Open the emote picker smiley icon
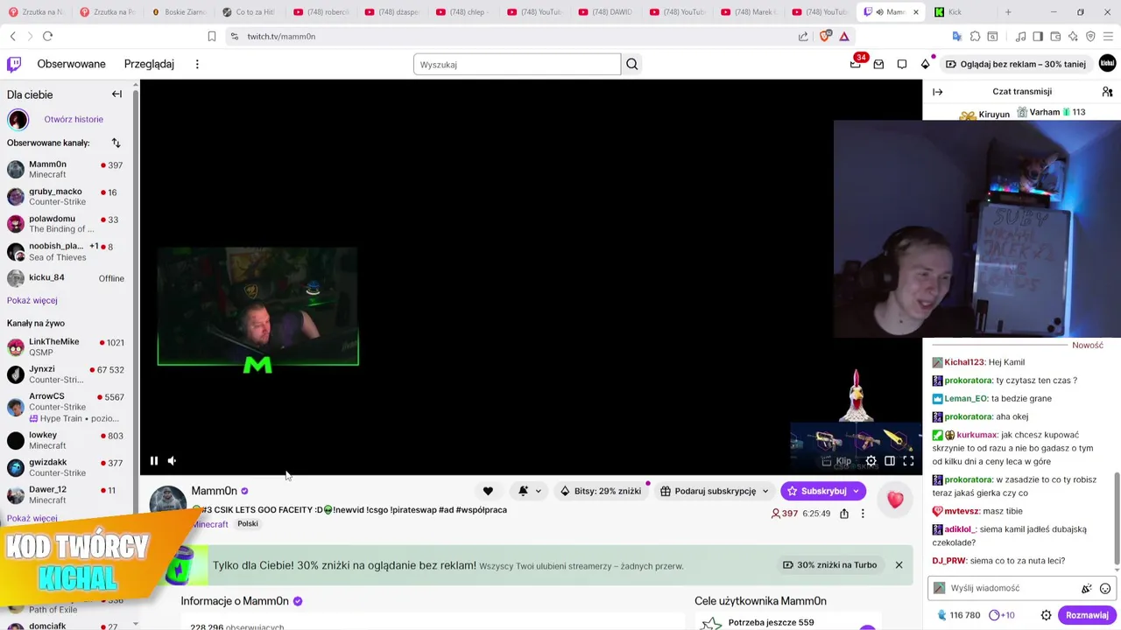1121x630 pixels. point(1105,589)
